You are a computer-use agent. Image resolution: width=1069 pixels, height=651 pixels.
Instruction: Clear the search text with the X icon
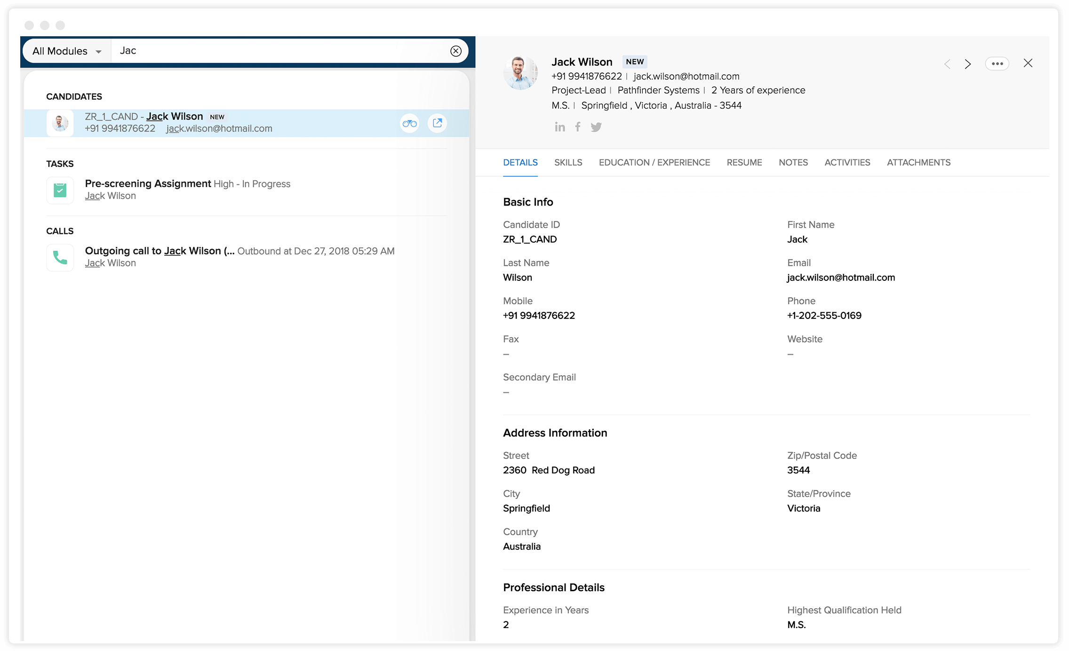pos(455,51)
